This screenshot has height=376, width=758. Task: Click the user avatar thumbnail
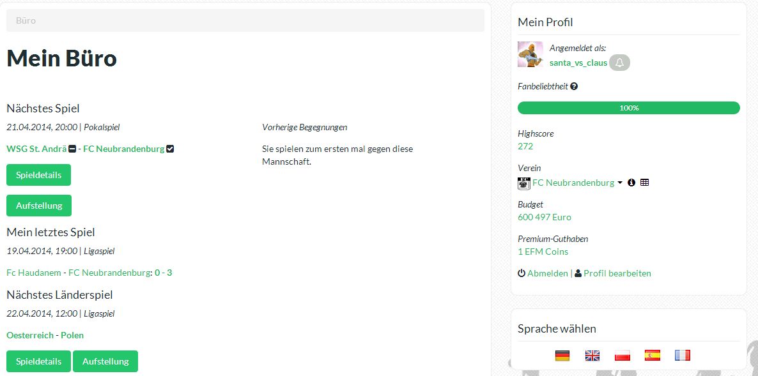coord(530,54)
